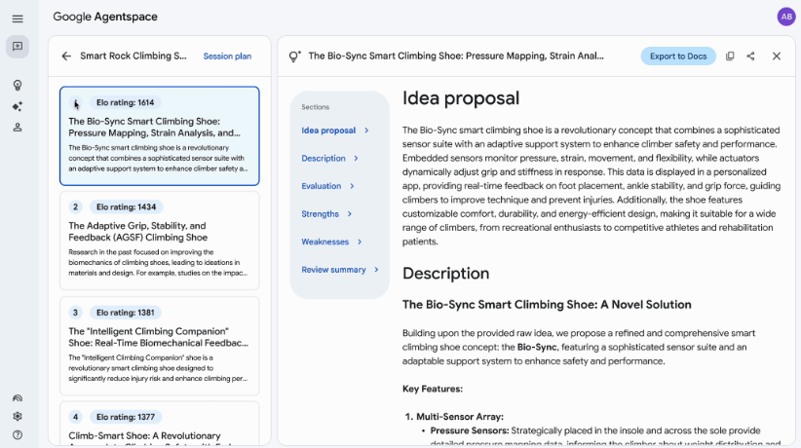Go back using the left arrow

pos(66,56)
